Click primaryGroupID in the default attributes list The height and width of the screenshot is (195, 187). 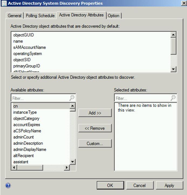[x=27, y=66]
